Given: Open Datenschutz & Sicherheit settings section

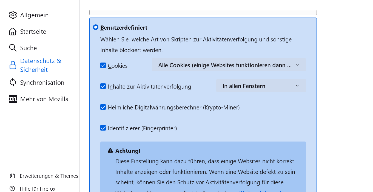Looking at the screenshot, I should (41, 65).
